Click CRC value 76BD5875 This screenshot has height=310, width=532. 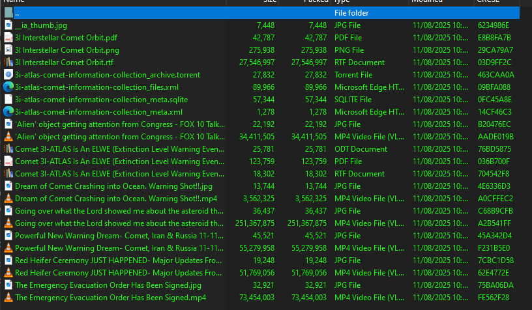click(x=494, y=149)
